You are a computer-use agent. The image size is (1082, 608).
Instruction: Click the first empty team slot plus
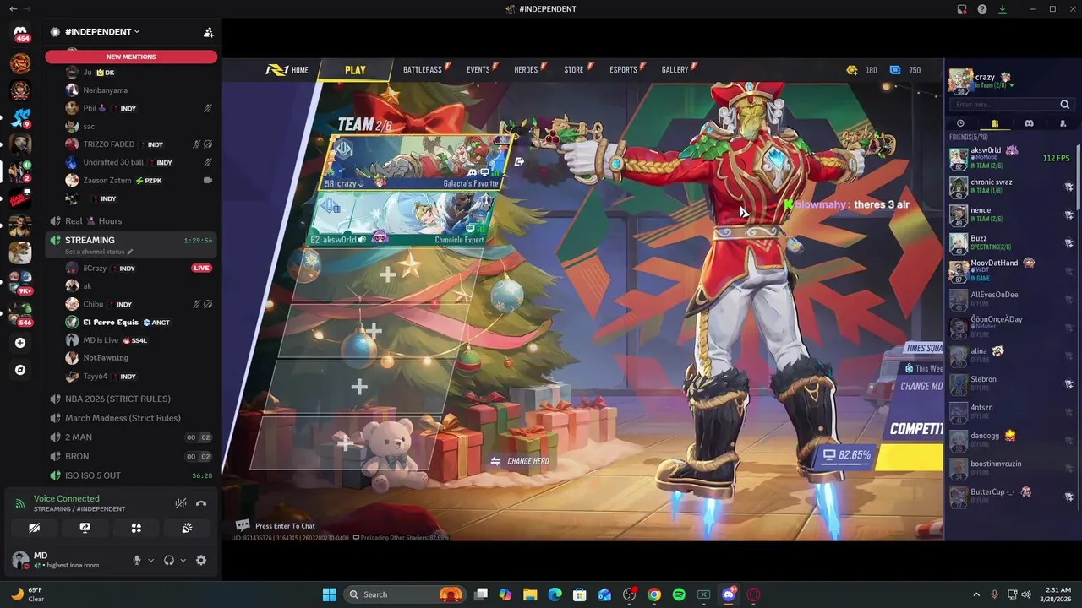coord(386,275)
